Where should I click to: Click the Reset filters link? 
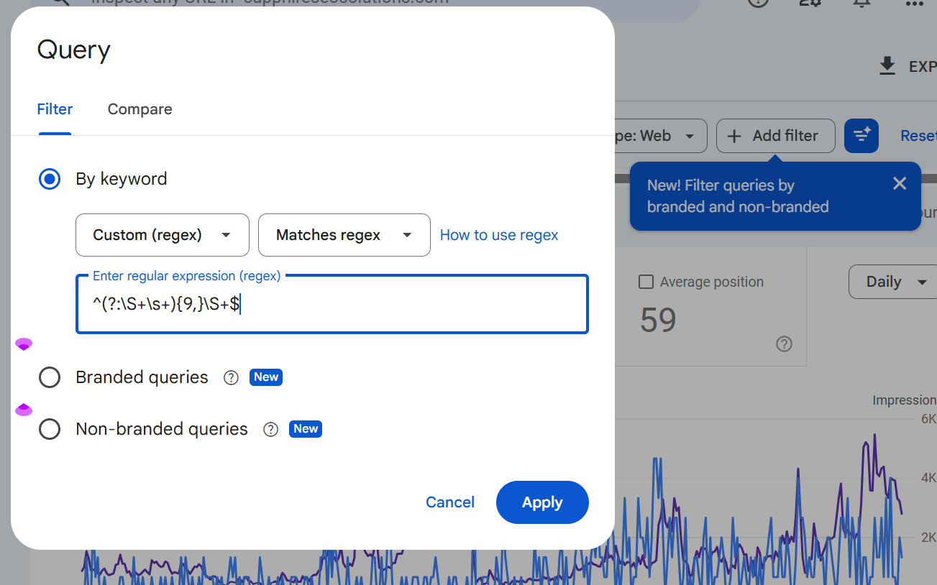point(918,136)
